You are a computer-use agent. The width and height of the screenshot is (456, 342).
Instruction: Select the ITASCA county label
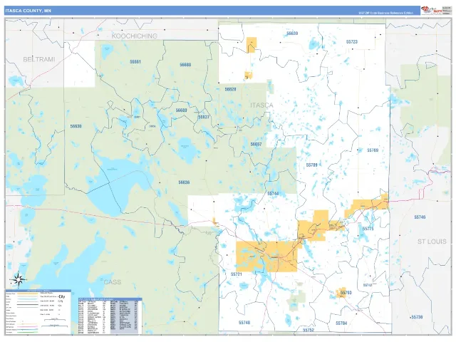[261, 105]
